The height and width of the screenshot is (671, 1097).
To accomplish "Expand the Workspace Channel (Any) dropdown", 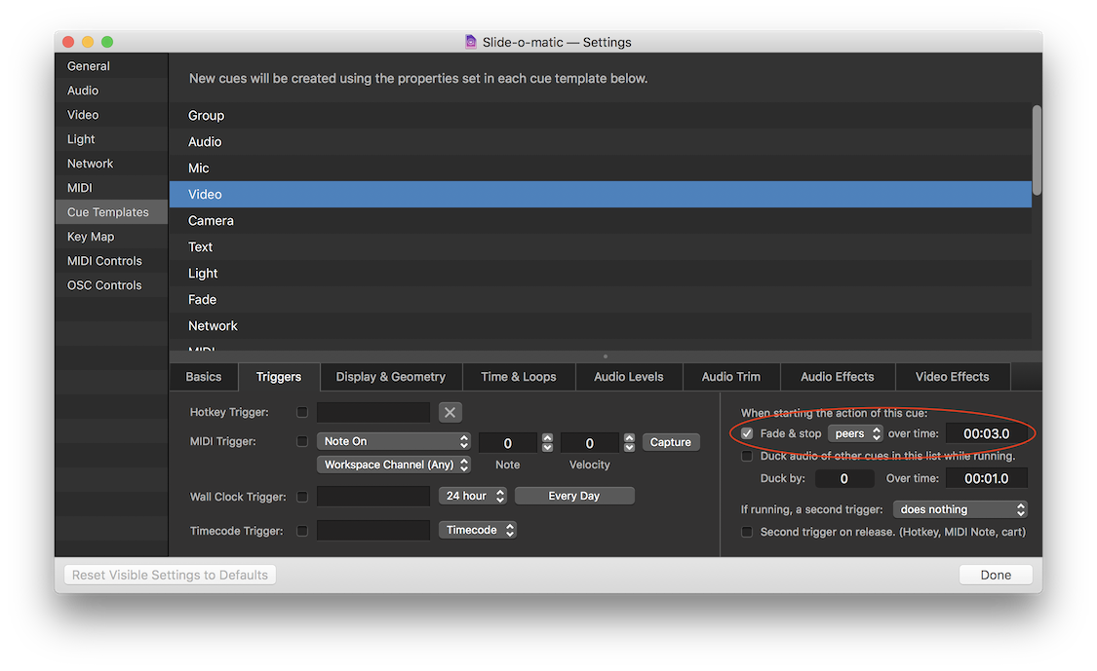I will tap(393, 465).
